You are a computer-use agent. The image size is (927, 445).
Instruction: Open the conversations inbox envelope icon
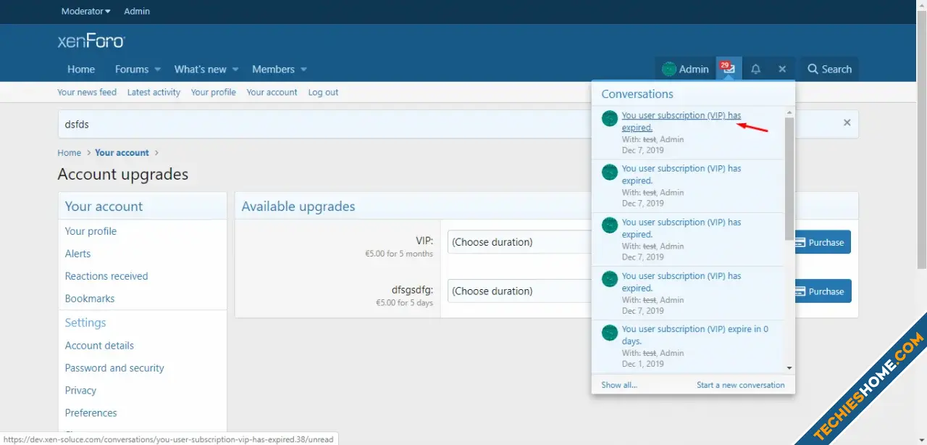point(728,69)
